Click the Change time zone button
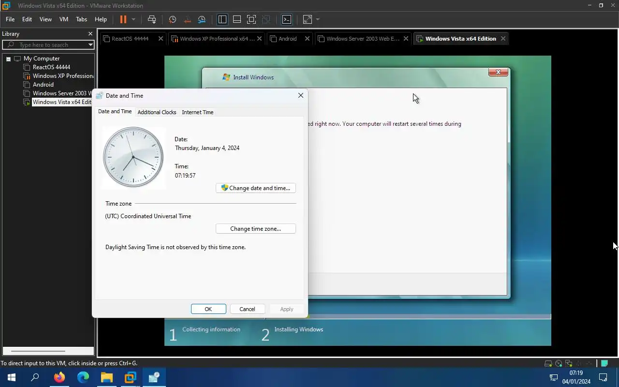619x387 pixels. [256, 229]
